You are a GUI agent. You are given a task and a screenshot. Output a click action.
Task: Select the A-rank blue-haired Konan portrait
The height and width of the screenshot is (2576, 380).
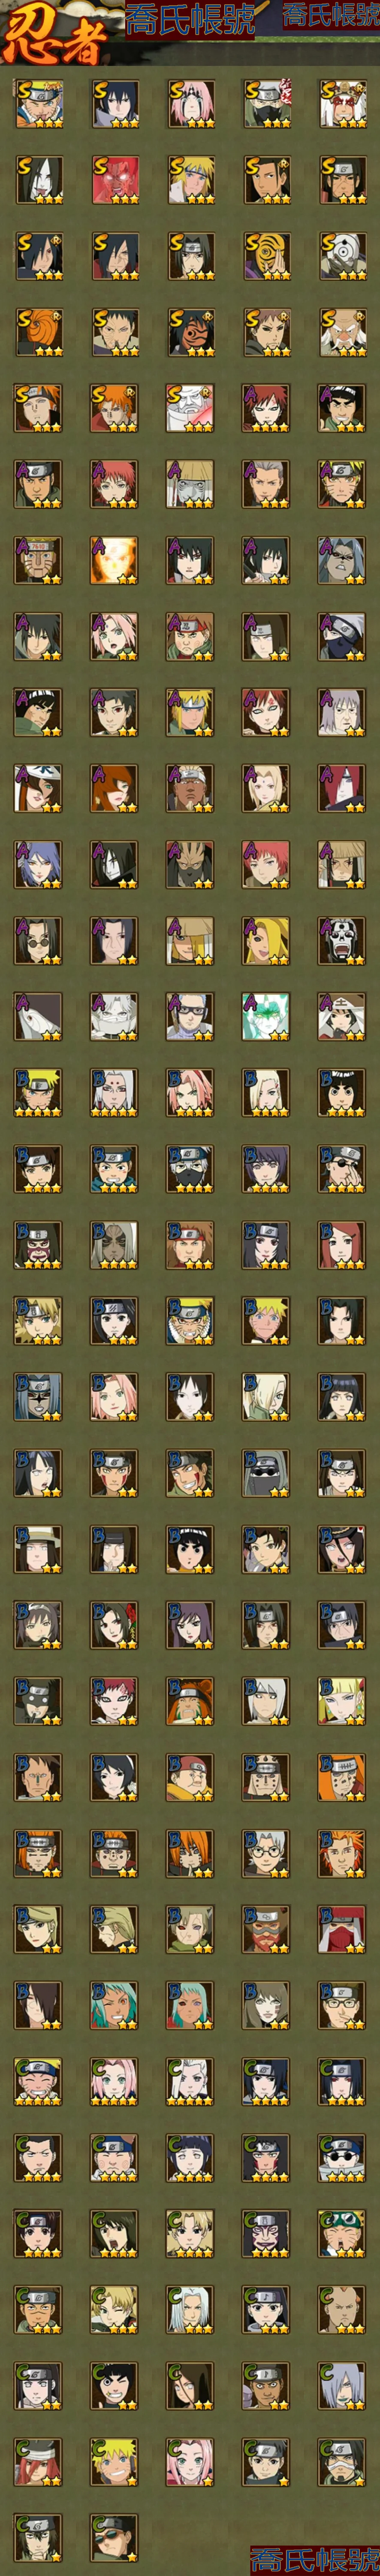(x=38, y=864)
